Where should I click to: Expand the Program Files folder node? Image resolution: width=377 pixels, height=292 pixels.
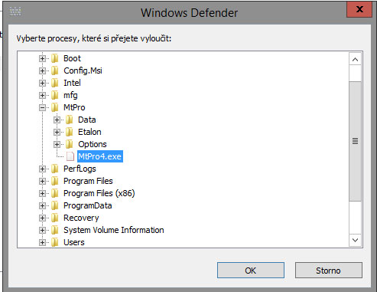tap(42, 182)
